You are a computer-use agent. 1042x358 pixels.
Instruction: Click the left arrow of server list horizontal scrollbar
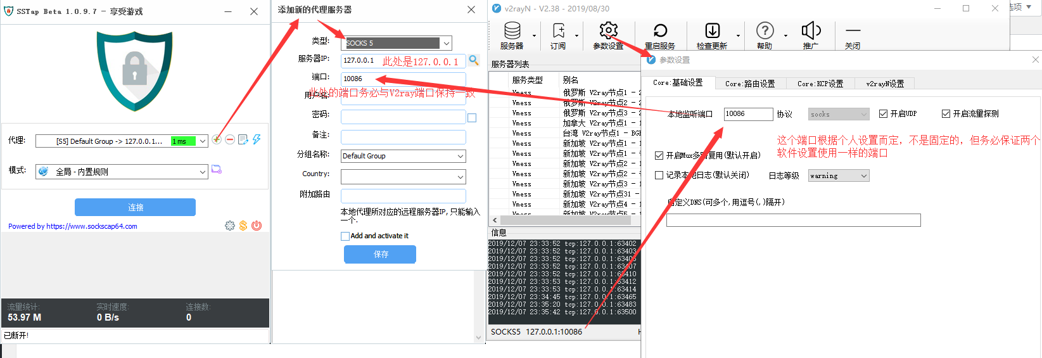pos(495,220)
